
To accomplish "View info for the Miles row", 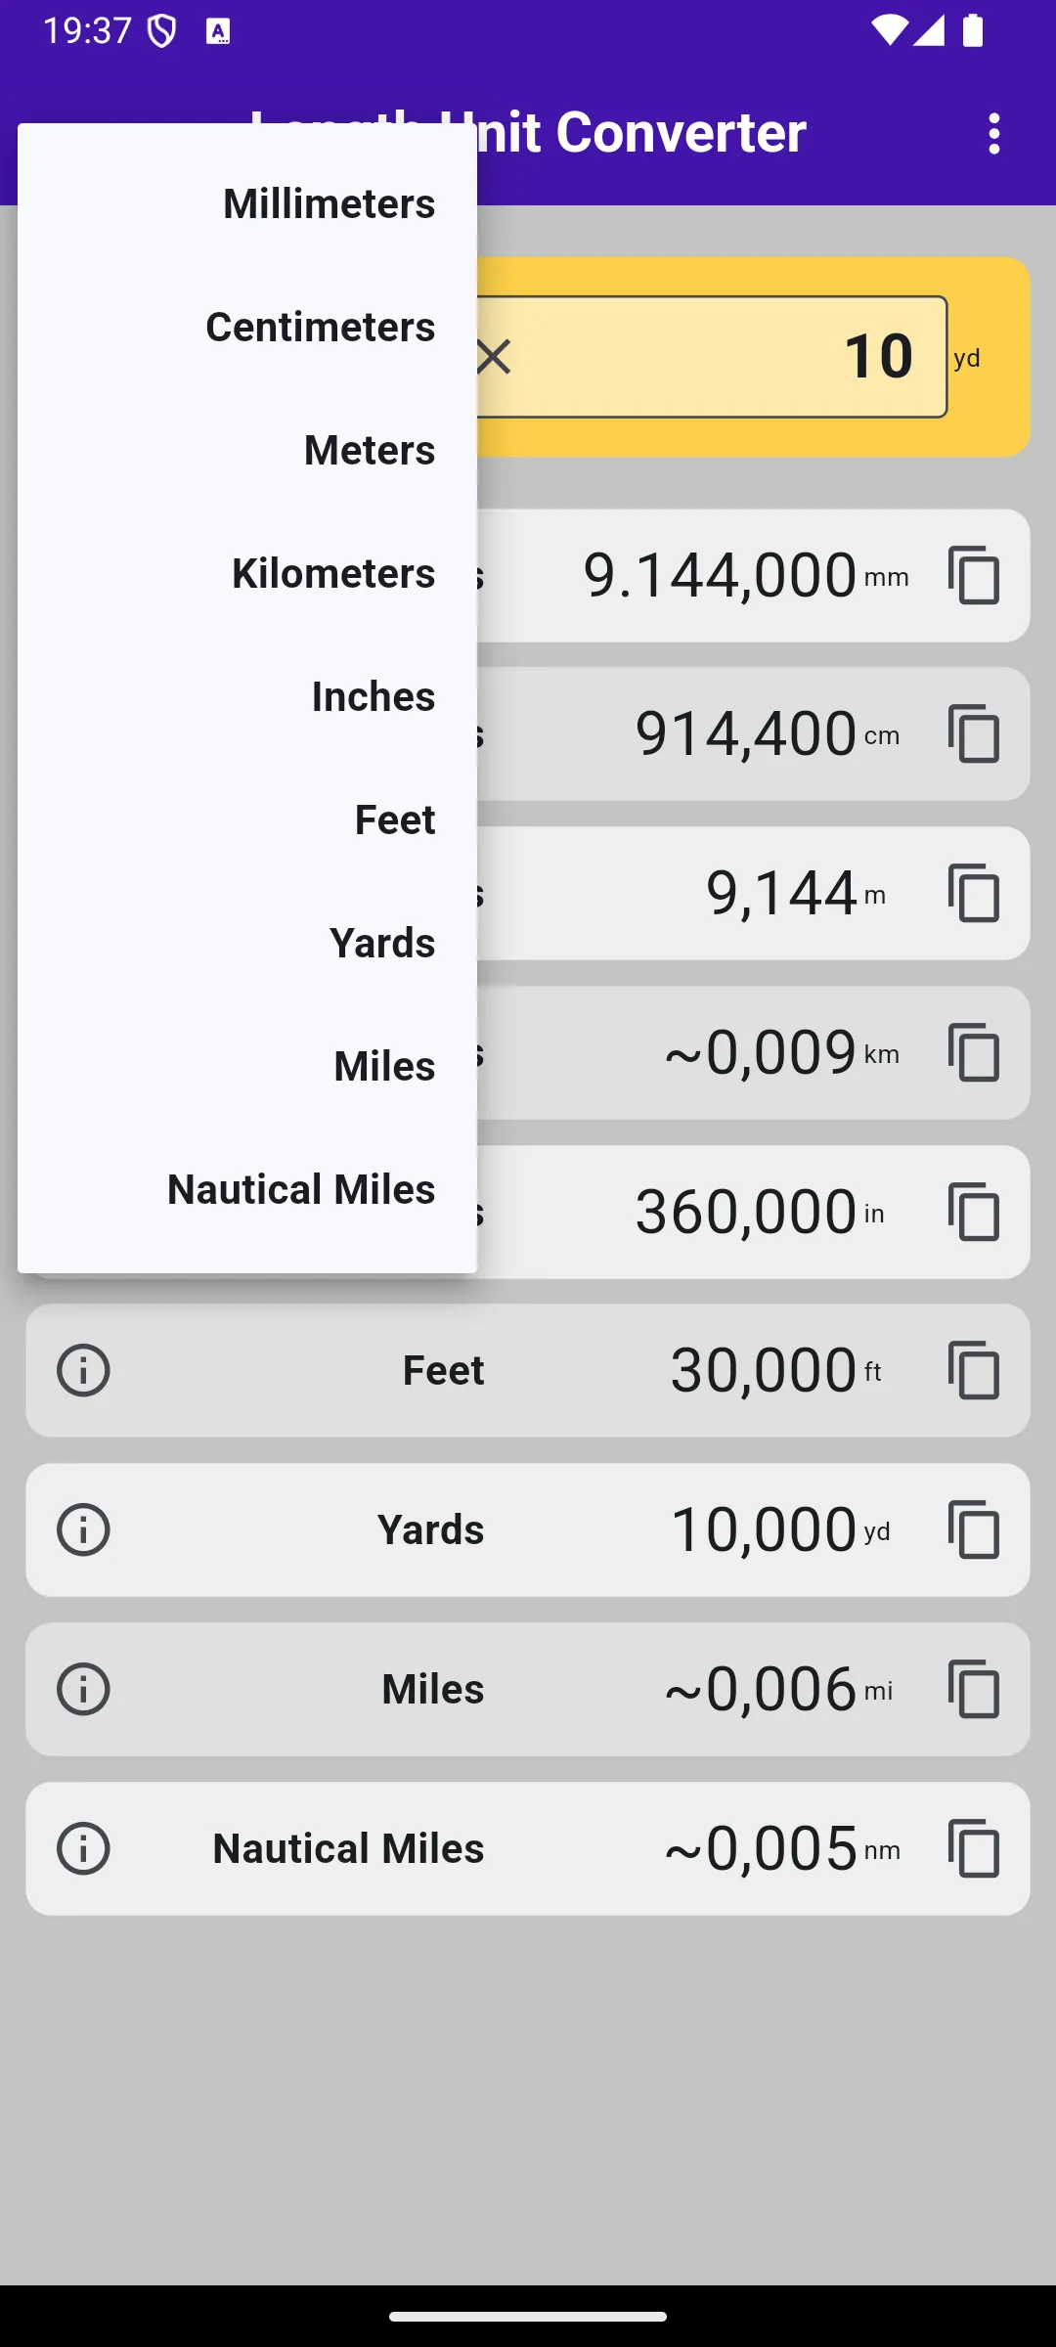I will point(83,1689).
